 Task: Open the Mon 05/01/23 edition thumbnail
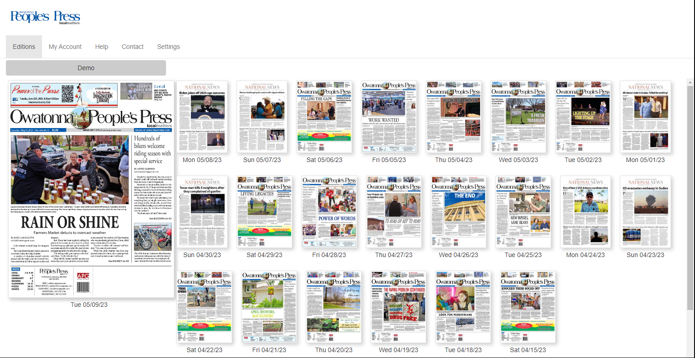point(645,117)
